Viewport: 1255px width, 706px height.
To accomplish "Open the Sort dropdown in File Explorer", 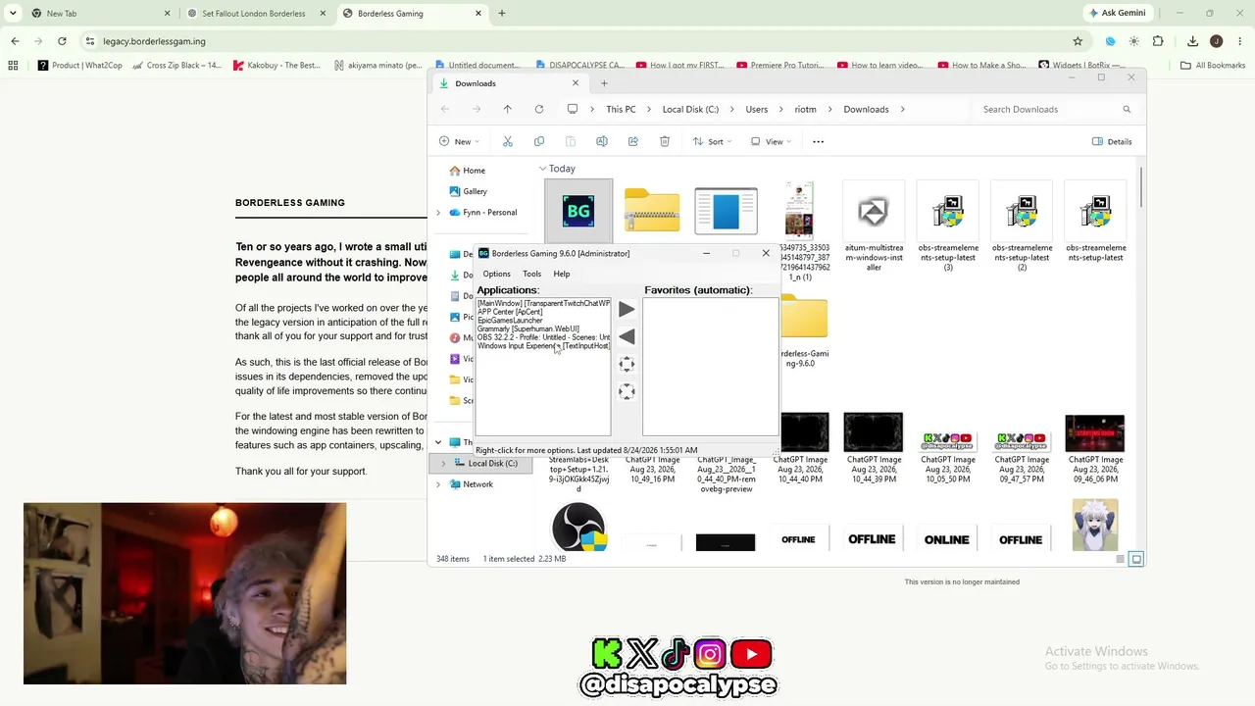I will [x=712, y=141].
